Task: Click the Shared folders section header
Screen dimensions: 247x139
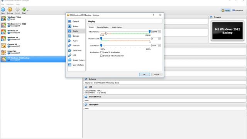Action: click(x=165, y=97)
